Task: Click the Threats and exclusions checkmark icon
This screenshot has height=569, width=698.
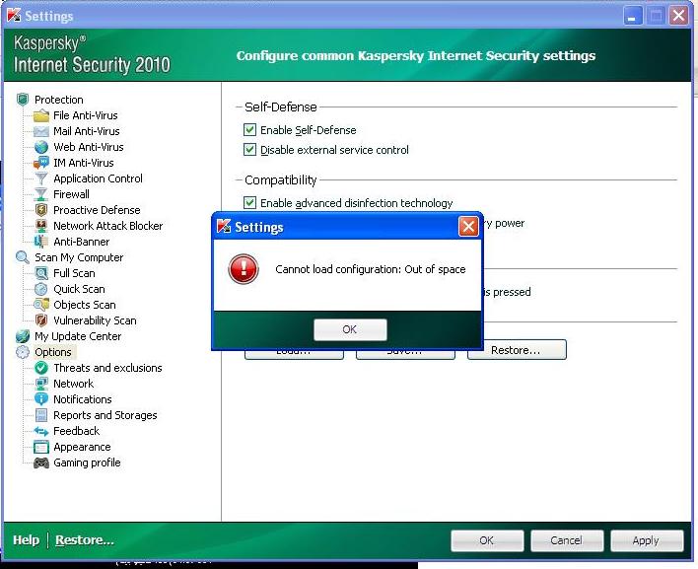Action: coord(41,368)
